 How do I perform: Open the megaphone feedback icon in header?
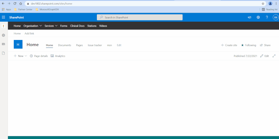pyautogui.click(x=250, y=17)
